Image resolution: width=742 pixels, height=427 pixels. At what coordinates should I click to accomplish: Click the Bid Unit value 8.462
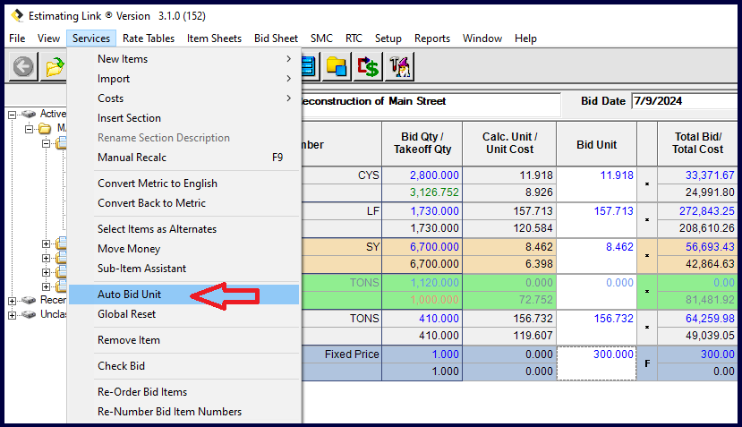(x=619, y=247)
